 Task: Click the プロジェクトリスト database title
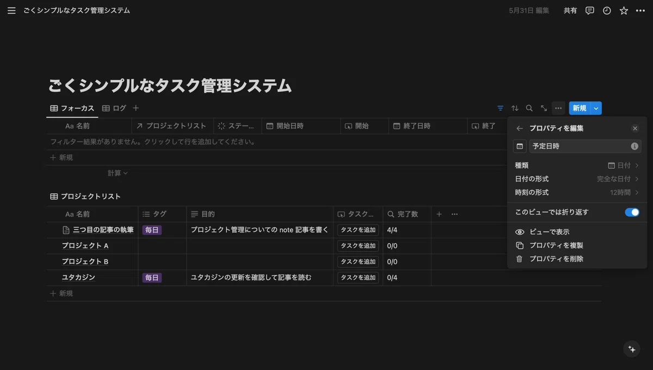point(90,197)
